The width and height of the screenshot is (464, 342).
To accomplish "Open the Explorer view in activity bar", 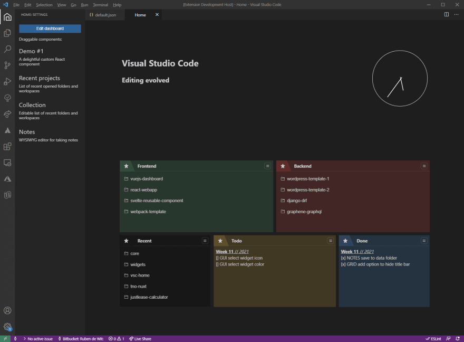I will pyautogui.click(x=7, y=33).
